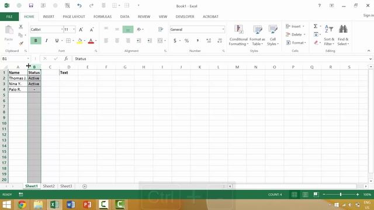Image resolution: width=374 pixels, height=210 pixels.
Task: Open Font Color dropdown arrow
Action: point(96,41)
